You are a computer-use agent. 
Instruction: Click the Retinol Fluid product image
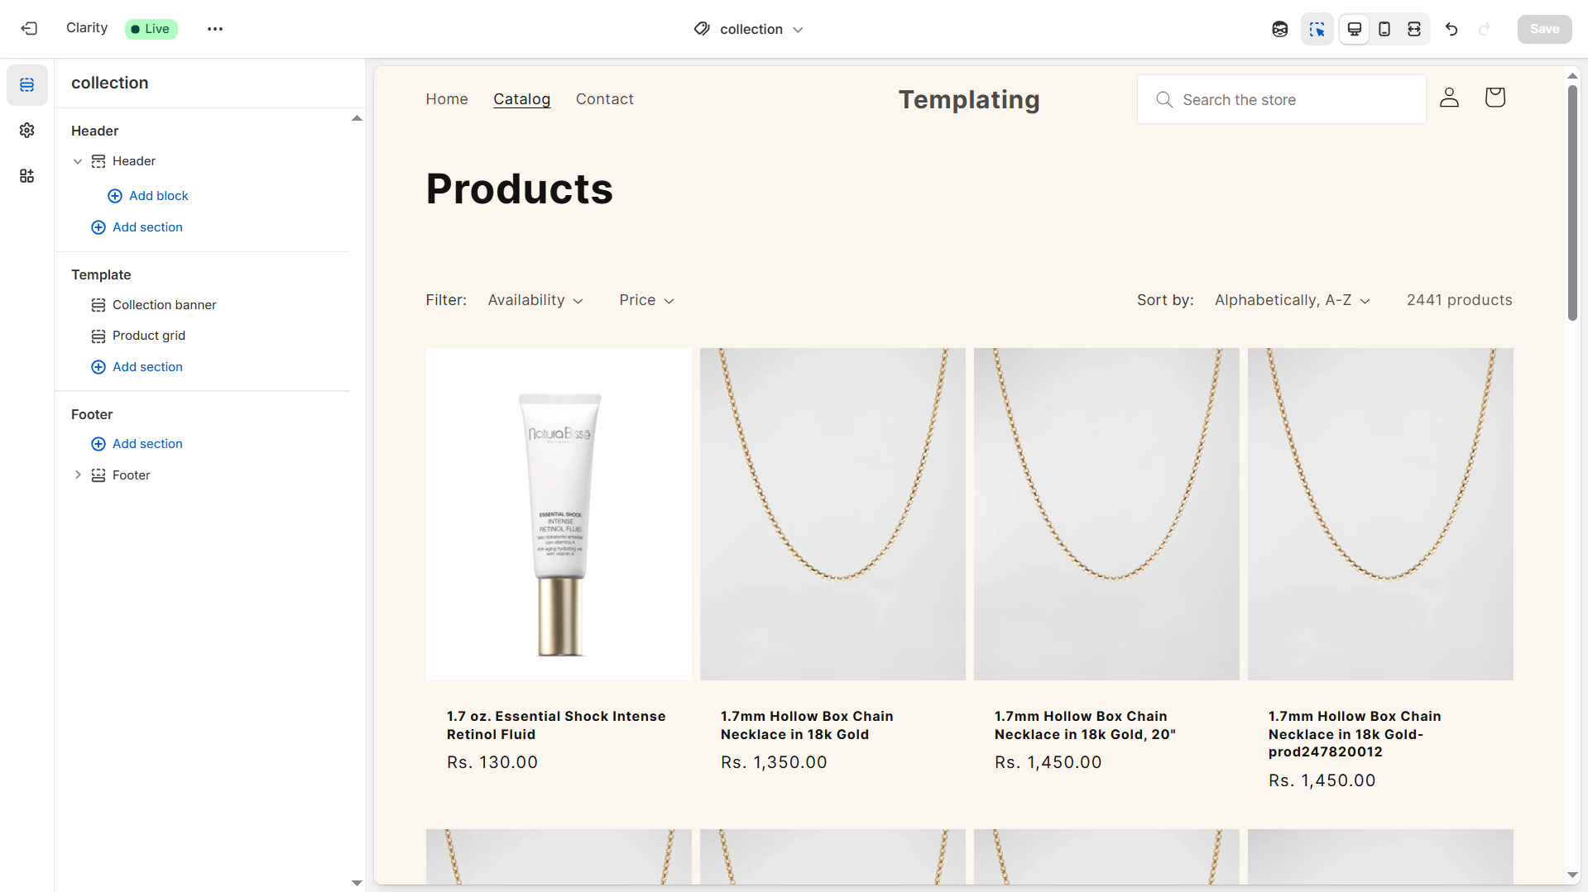(559, 514)
